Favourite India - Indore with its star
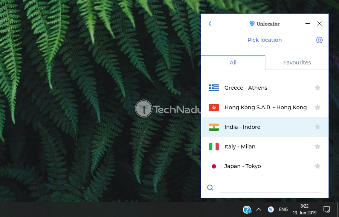This screenshot has height=217, width=339. click(318, 127)
